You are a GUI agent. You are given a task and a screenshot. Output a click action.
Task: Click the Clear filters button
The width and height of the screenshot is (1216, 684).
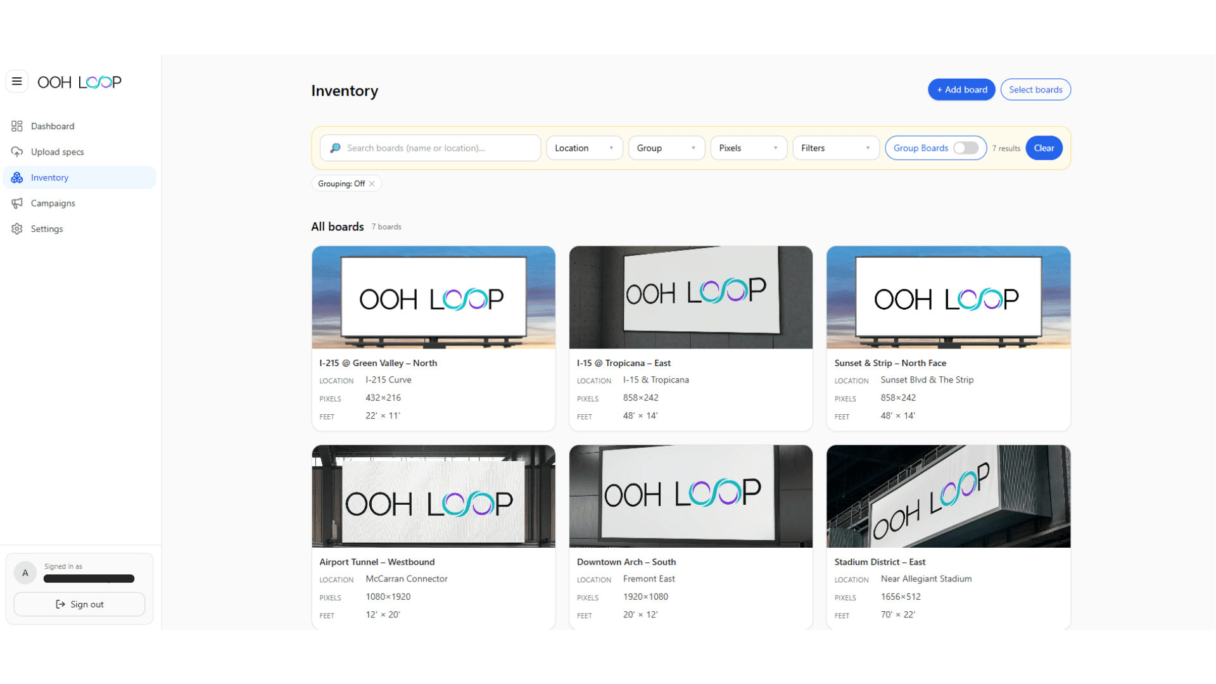[1044, 148]
